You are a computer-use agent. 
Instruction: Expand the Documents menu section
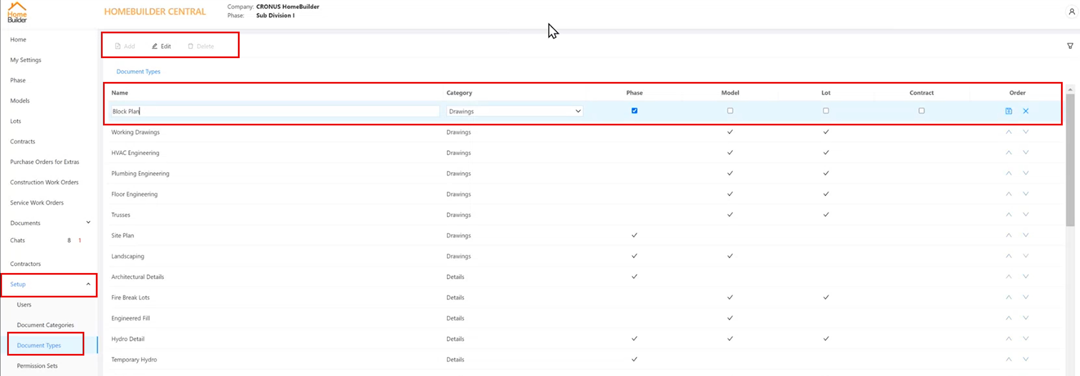click(88, 222)
